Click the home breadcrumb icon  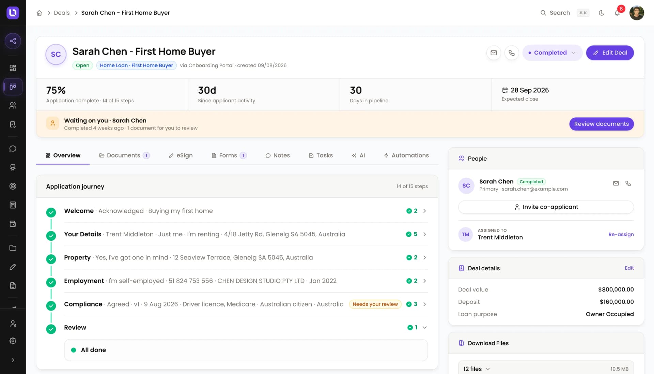coord(39,13)
